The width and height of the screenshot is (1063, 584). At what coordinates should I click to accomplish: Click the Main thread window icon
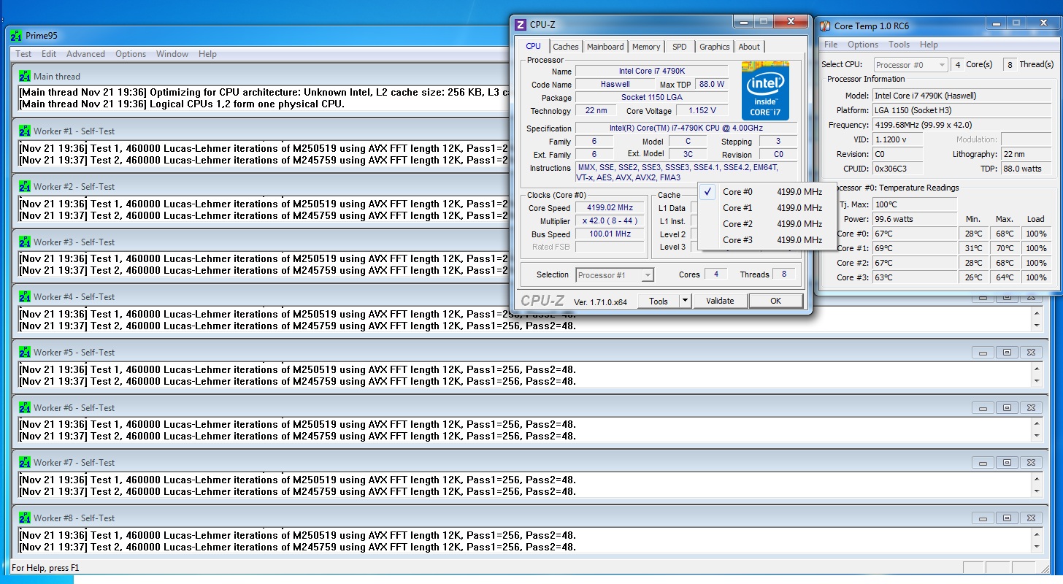(x=25, y=76)
